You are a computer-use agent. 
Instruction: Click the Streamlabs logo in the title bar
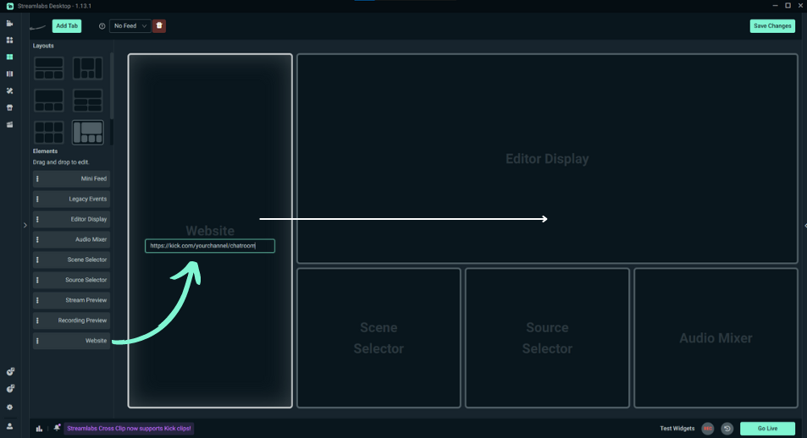(10, 6)
